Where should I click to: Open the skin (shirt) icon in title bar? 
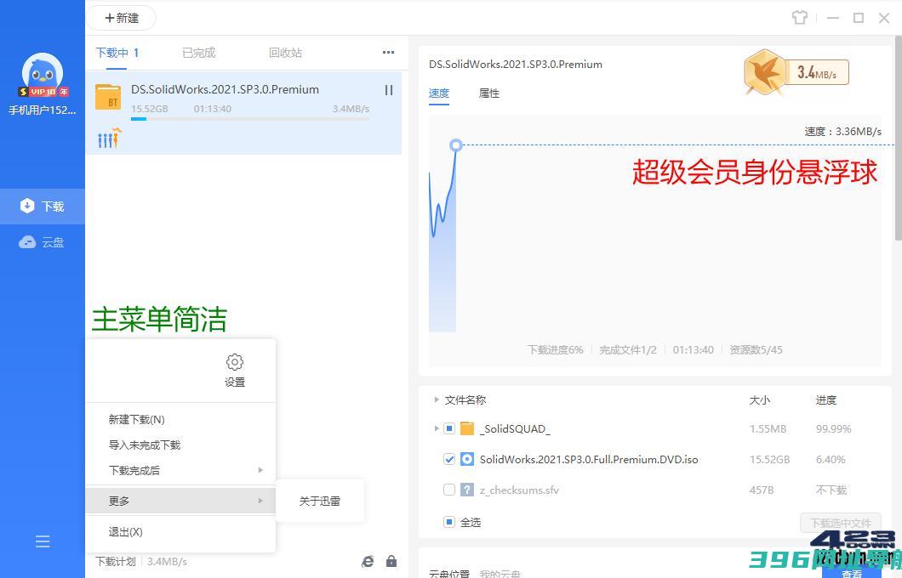click(x=799, y=18)
